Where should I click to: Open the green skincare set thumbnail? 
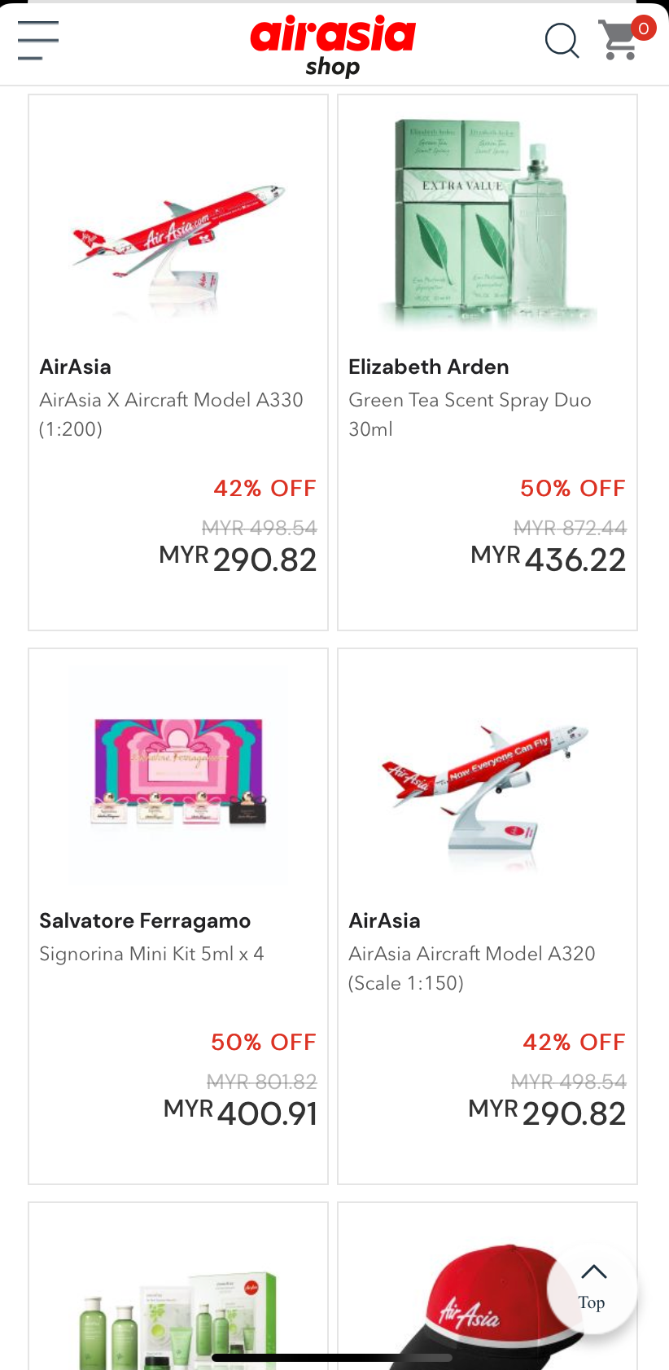[x=178, y=1311]
